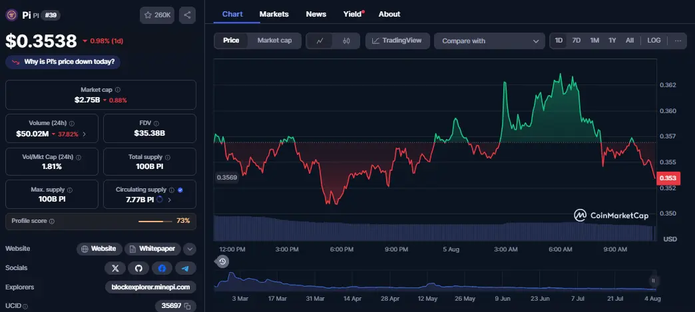Switch to the News tab
The image size is (695, 312).
pyautogui.click(x=316, y=14)
